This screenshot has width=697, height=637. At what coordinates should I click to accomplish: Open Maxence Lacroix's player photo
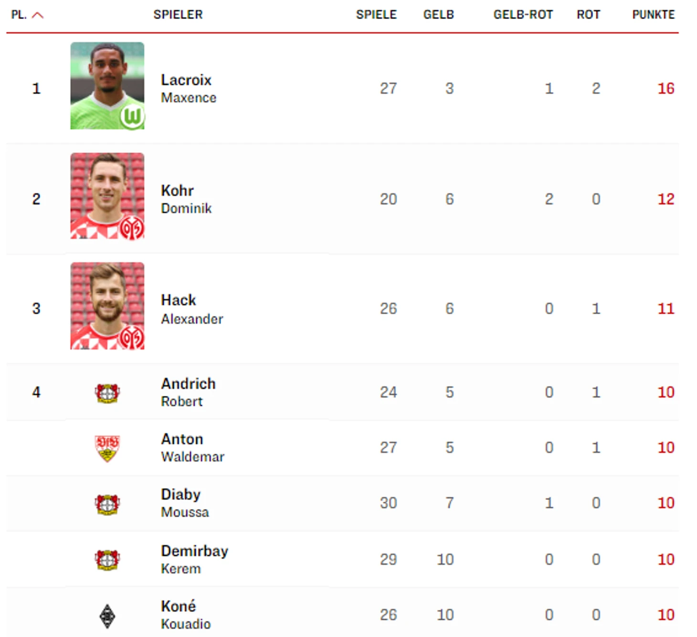(107, 86)
